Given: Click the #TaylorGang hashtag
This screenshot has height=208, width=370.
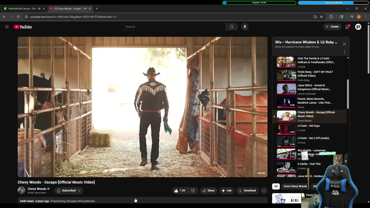Looking at the screenshot, I should (58, 201).
